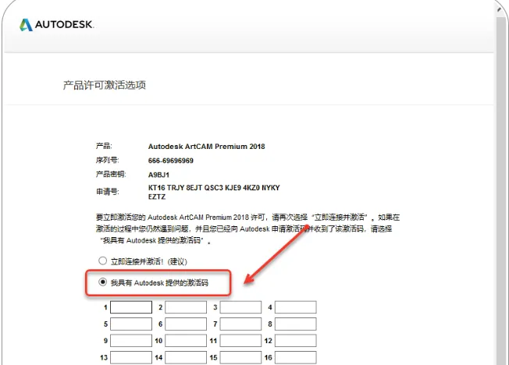Click the vertical scrollbar on the right
The height and width of the screenshot is (365, 509).
click(501, 191)
